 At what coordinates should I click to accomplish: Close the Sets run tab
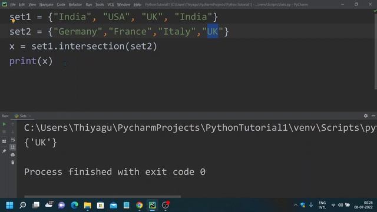tap(30, 116)
